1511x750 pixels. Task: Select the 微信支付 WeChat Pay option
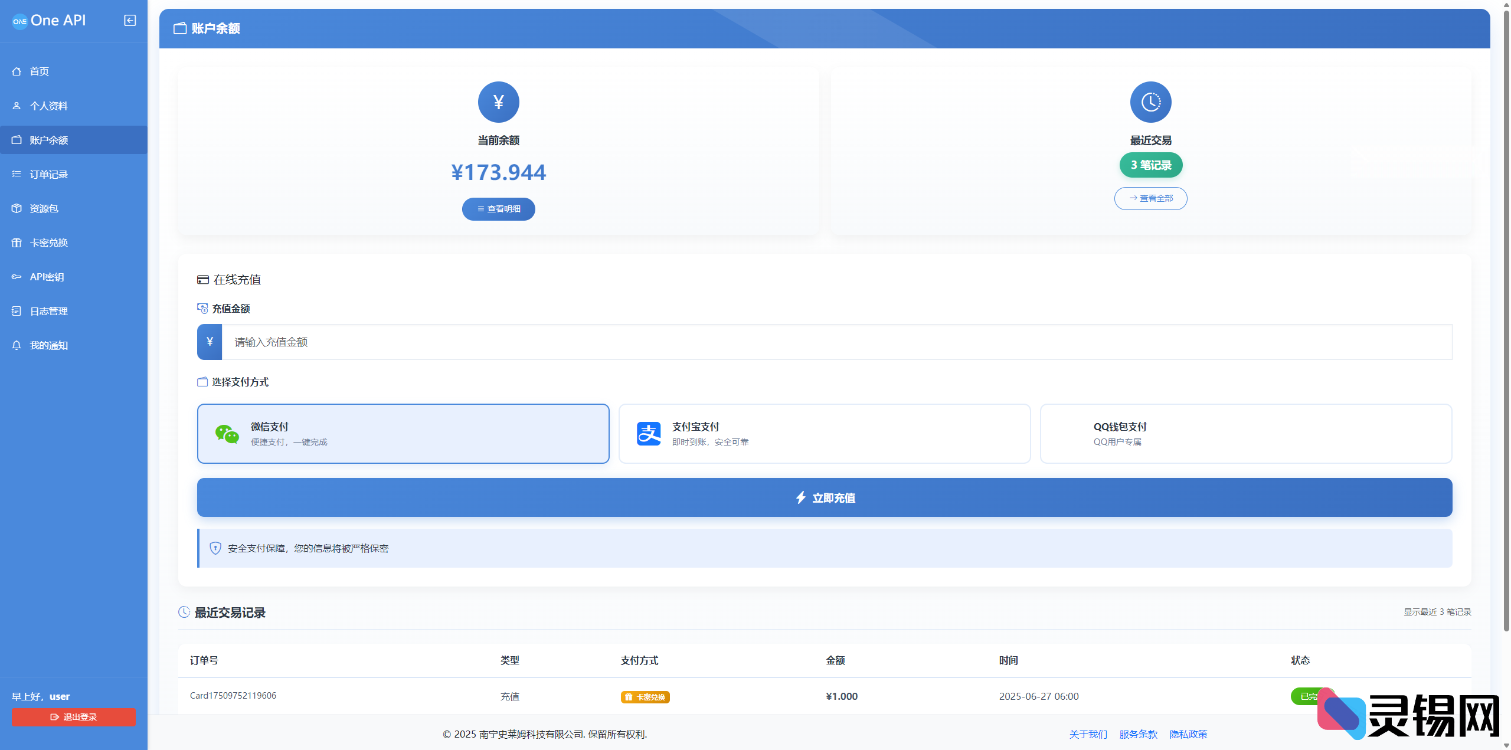[403, 433]
